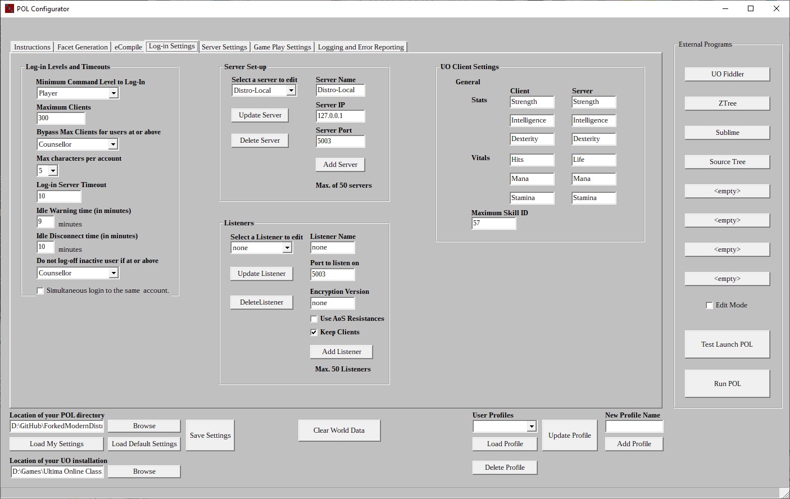The image size is (790, 499).
Task: Open Select a Listener dropdown
Action: click(287, 248)
